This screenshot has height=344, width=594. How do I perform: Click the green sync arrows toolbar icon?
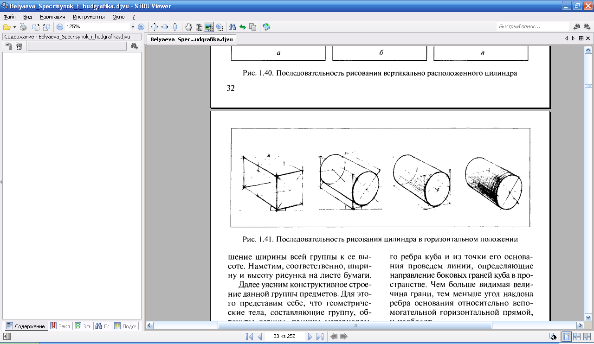(242, 27)
